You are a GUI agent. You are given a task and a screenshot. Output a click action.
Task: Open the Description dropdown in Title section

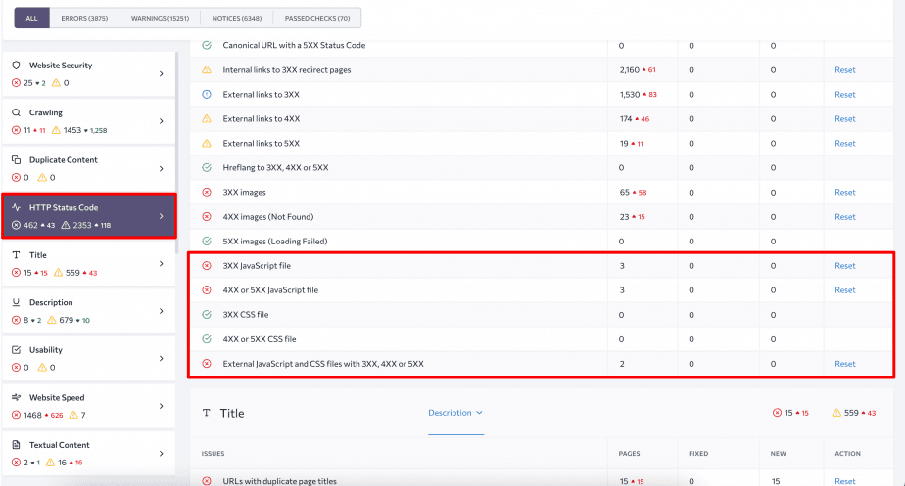[x=455, y=413]
